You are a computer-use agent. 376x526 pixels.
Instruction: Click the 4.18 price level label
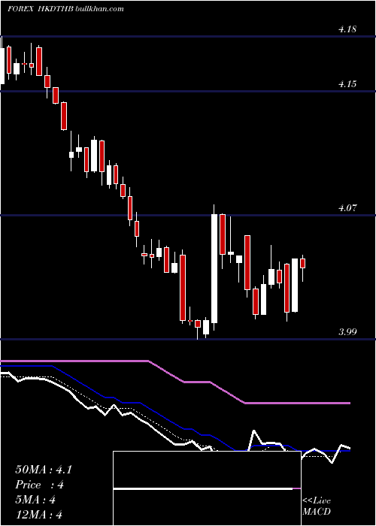click(x=347, y=29)
